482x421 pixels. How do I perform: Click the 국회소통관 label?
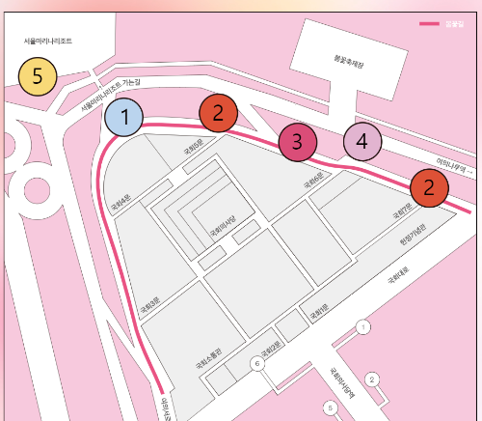[x=208, y=358]
